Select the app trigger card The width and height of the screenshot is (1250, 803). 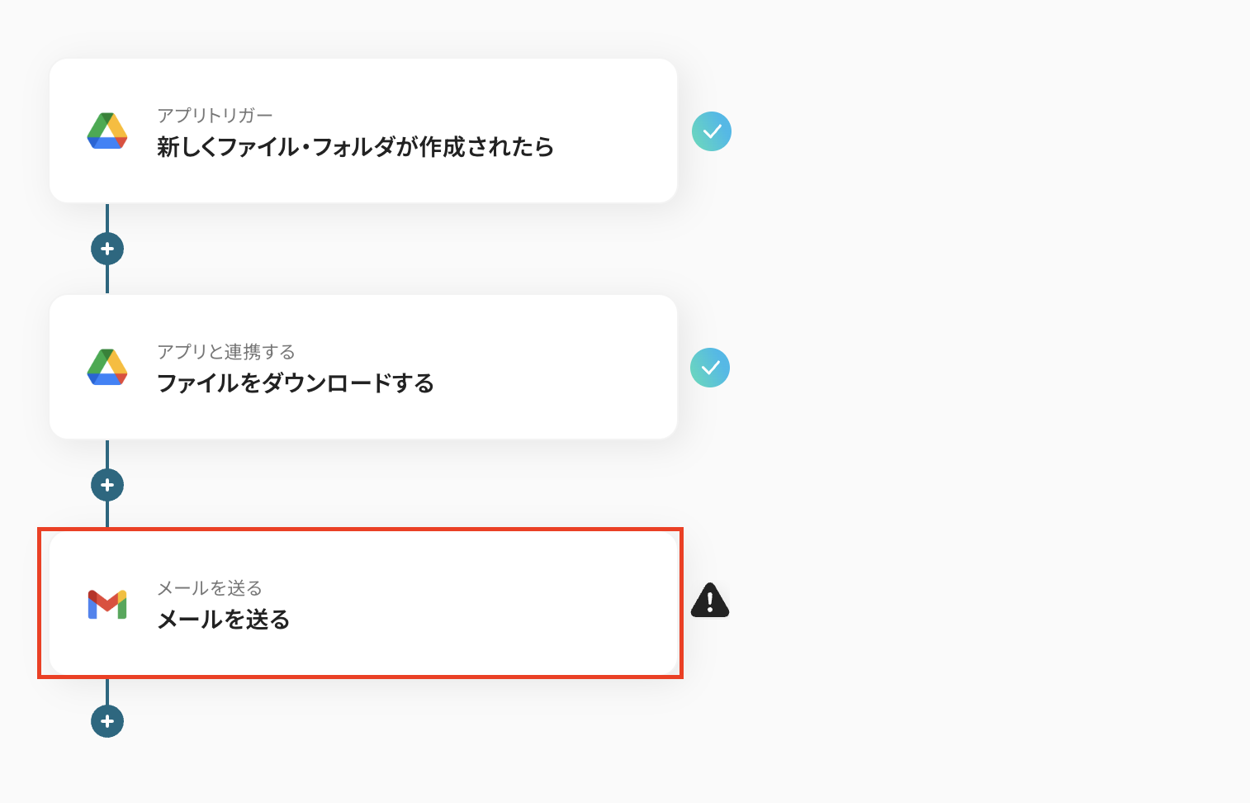pyautogui.click(x=363, y=131)
